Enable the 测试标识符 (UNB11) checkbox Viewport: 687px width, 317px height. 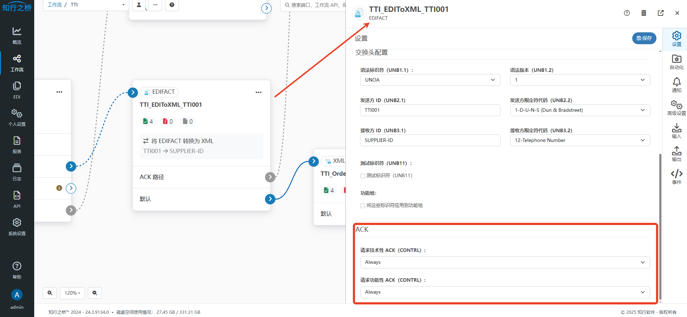click(363, 176)
